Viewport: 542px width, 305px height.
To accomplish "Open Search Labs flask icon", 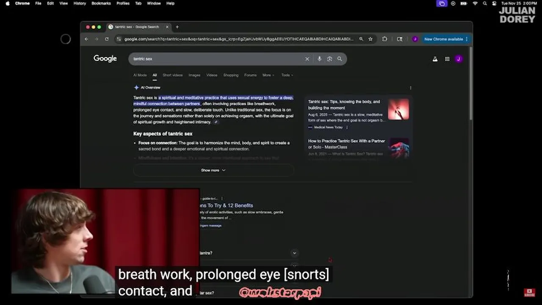I will pyautogui.click(x=435, y=59).
